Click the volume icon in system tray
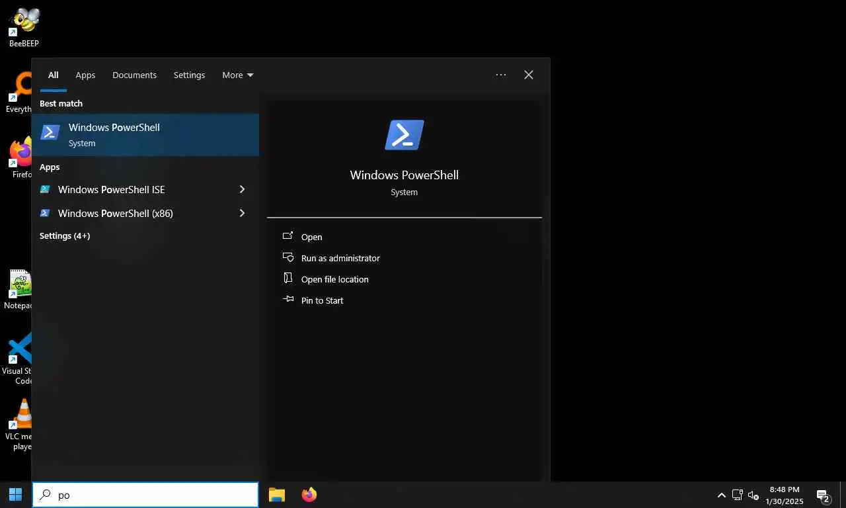 pyautogui.click(x=753, y=495)
